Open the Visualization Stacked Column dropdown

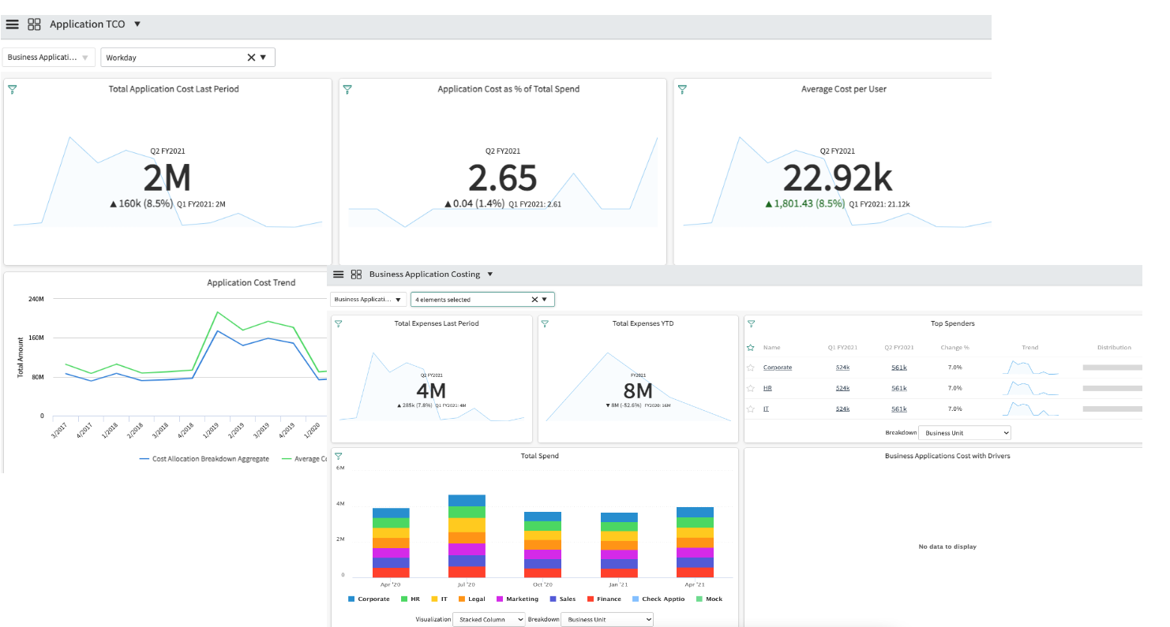(x=489, y=619)
